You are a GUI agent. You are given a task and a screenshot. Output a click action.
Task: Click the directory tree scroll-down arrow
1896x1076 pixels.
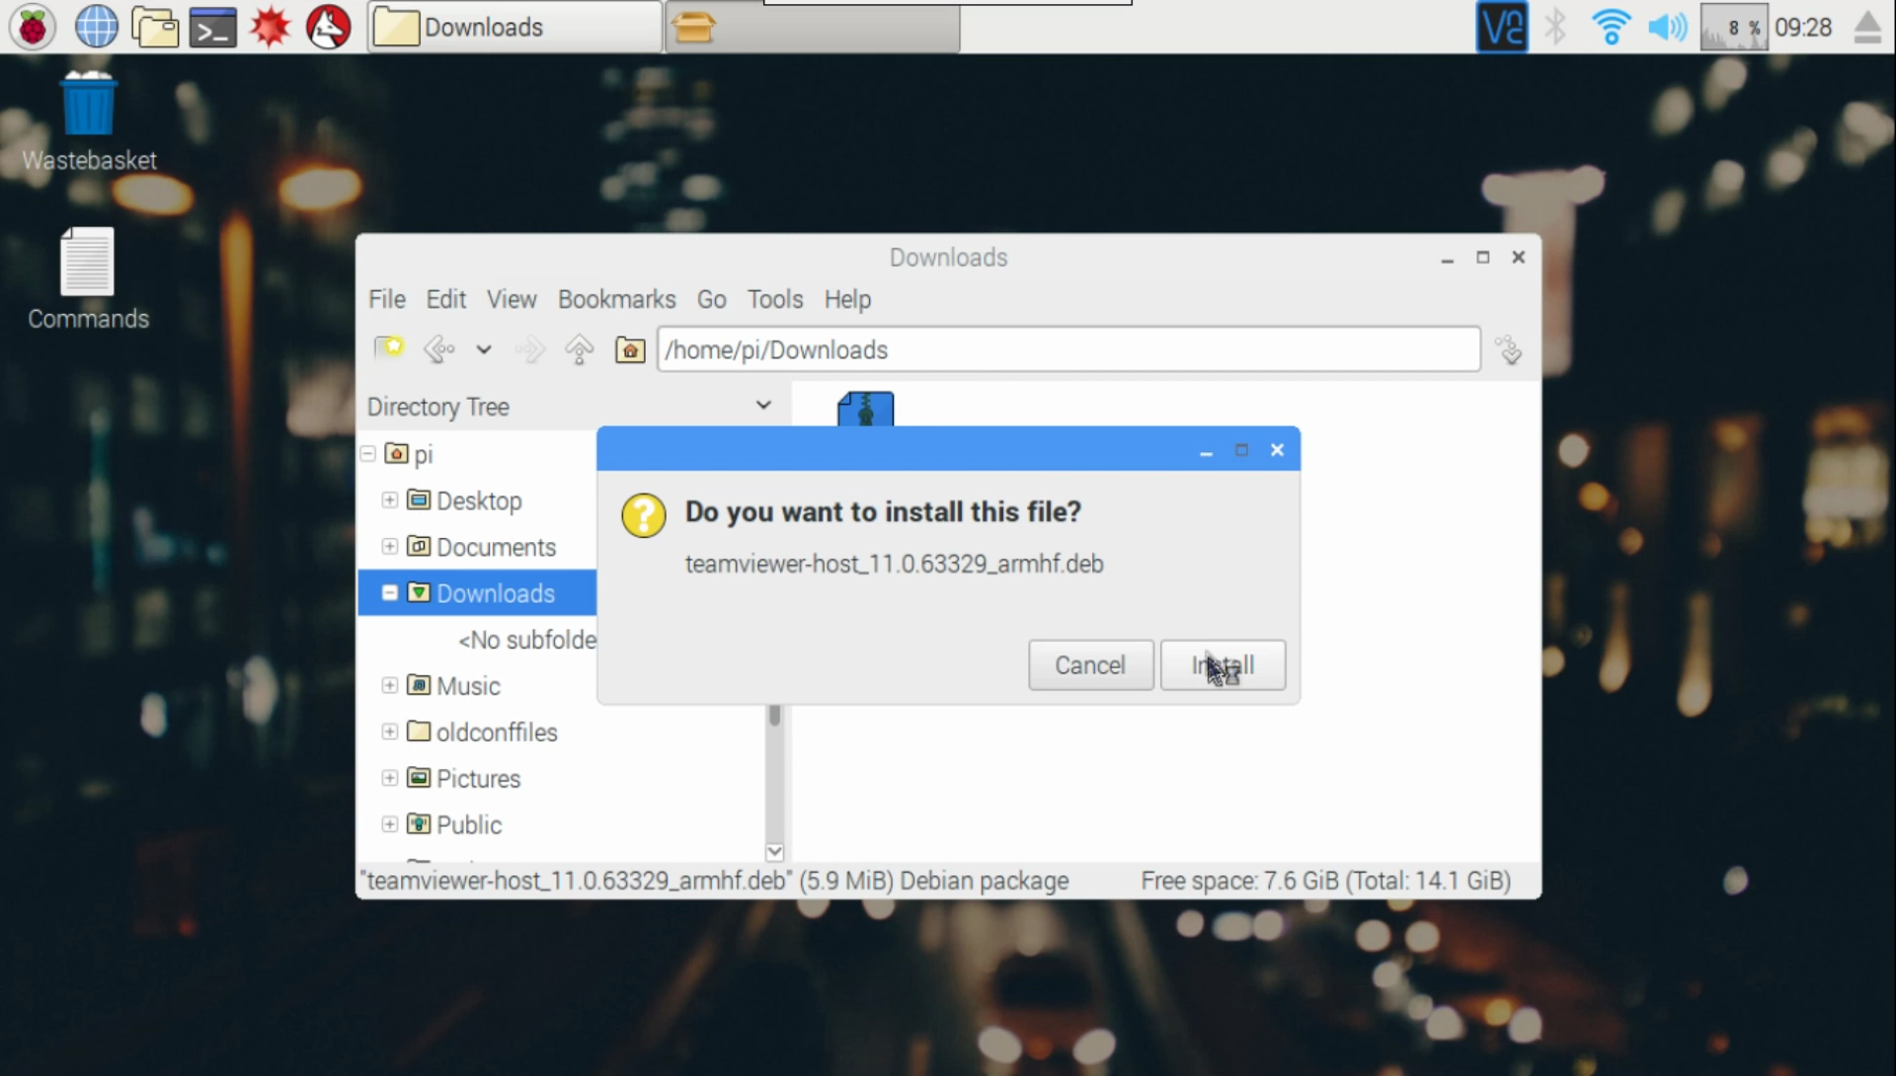pos(775,851)
